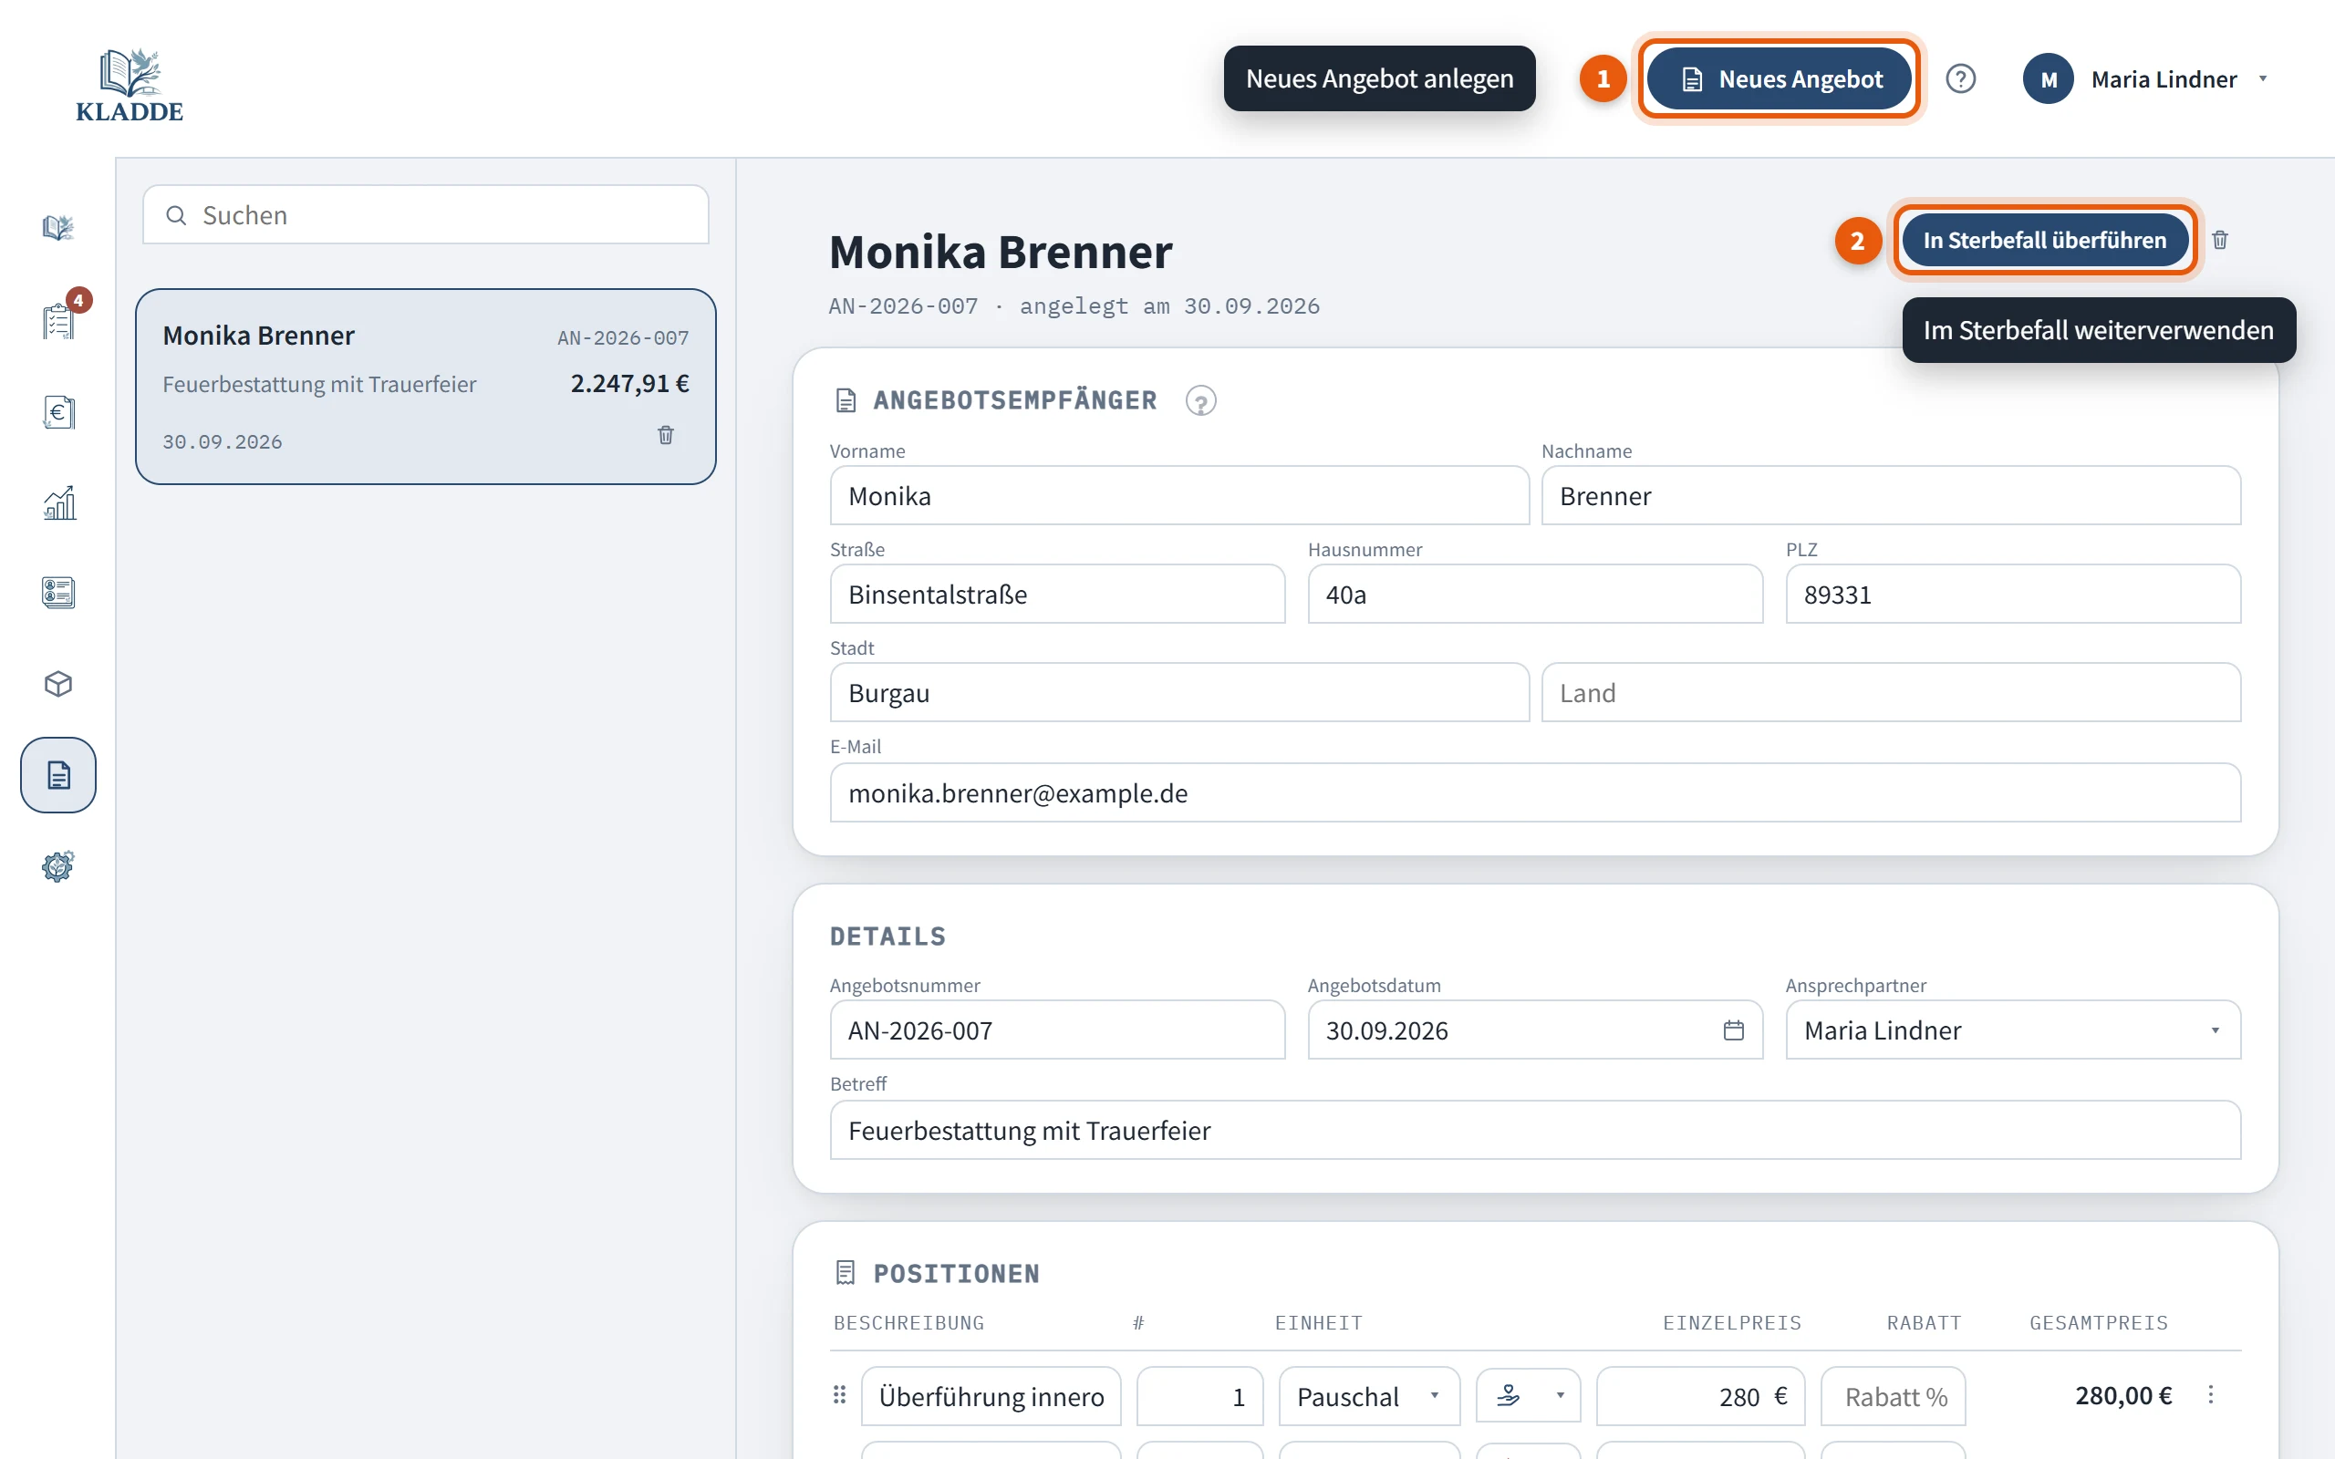Viewport: 2335px width, 1459px height.
Task: Click In Sterbefall überführen button
Action: pos(2044,240)
